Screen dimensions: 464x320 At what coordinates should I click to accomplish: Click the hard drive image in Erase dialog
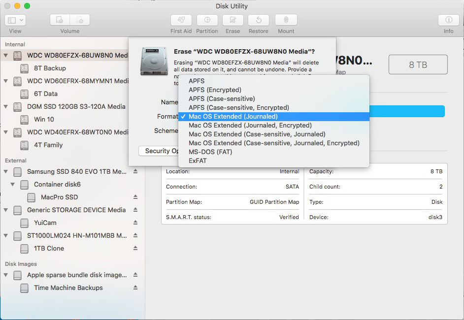tap(154, 61)
